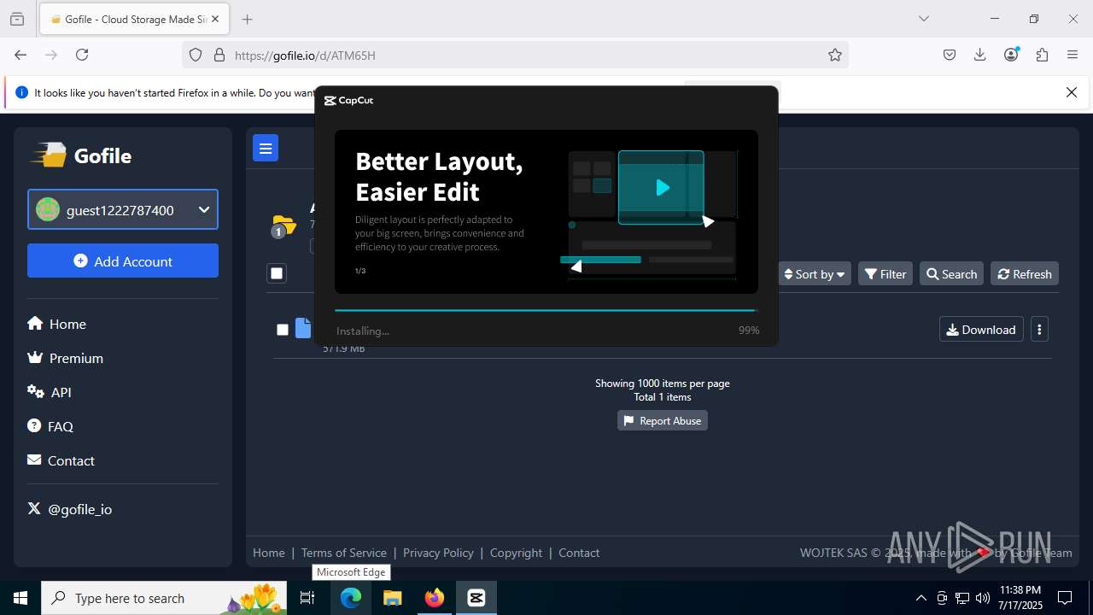Reload the page in Firefox
Screen dimensions: 1093x615
pos(82,55)
